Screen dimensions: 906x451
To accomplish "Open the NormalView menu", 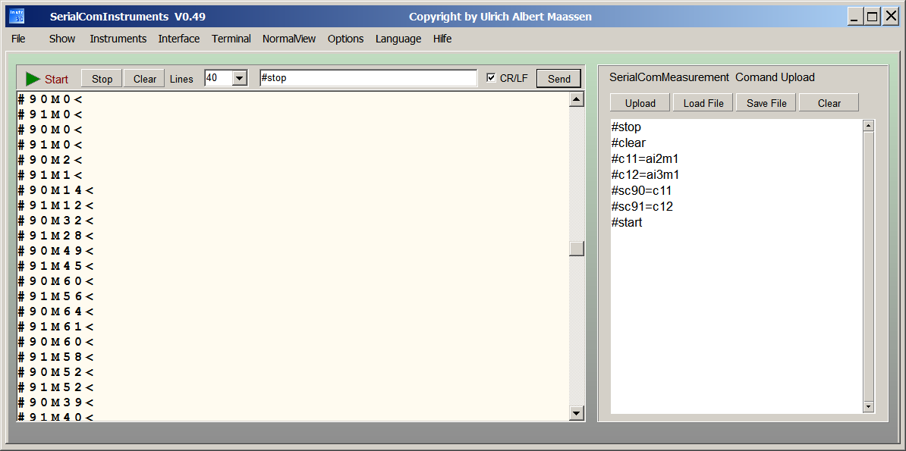I will [x=289, y=39].
